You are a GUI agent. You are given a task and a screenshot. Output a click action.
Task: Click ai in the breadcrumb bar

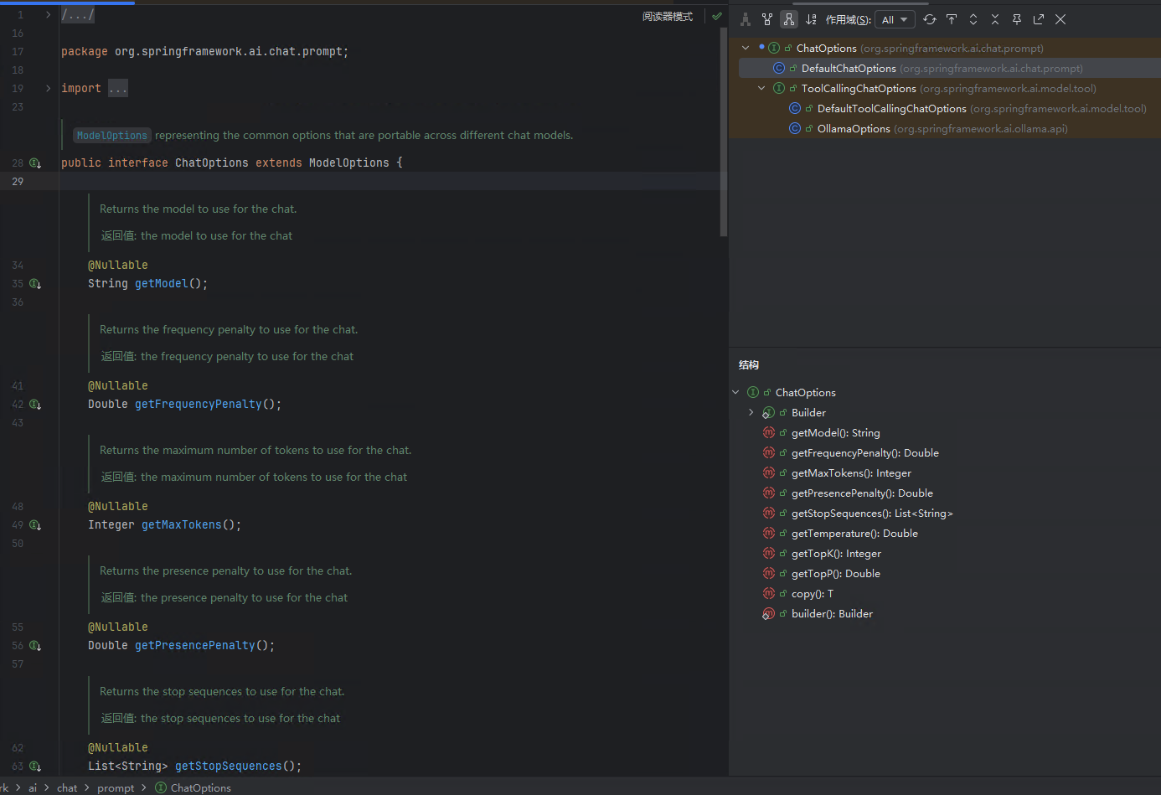pos(33,787)
